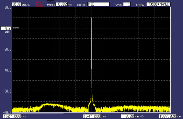The height and width of the screenshot is (119, 183).
Task: Click the peak of the laser line
Action: (91, 18)
